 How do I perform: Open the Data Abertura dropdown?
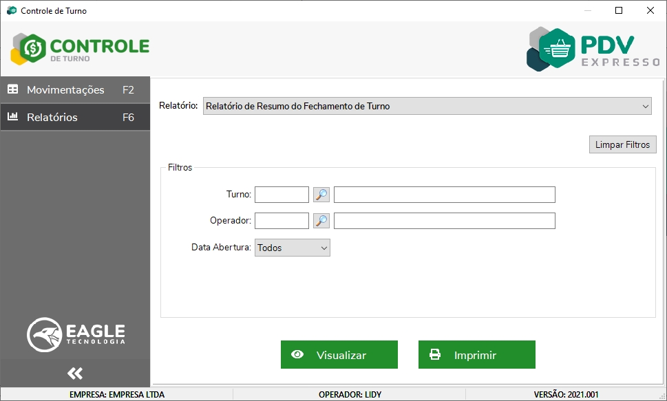(293, 248)
